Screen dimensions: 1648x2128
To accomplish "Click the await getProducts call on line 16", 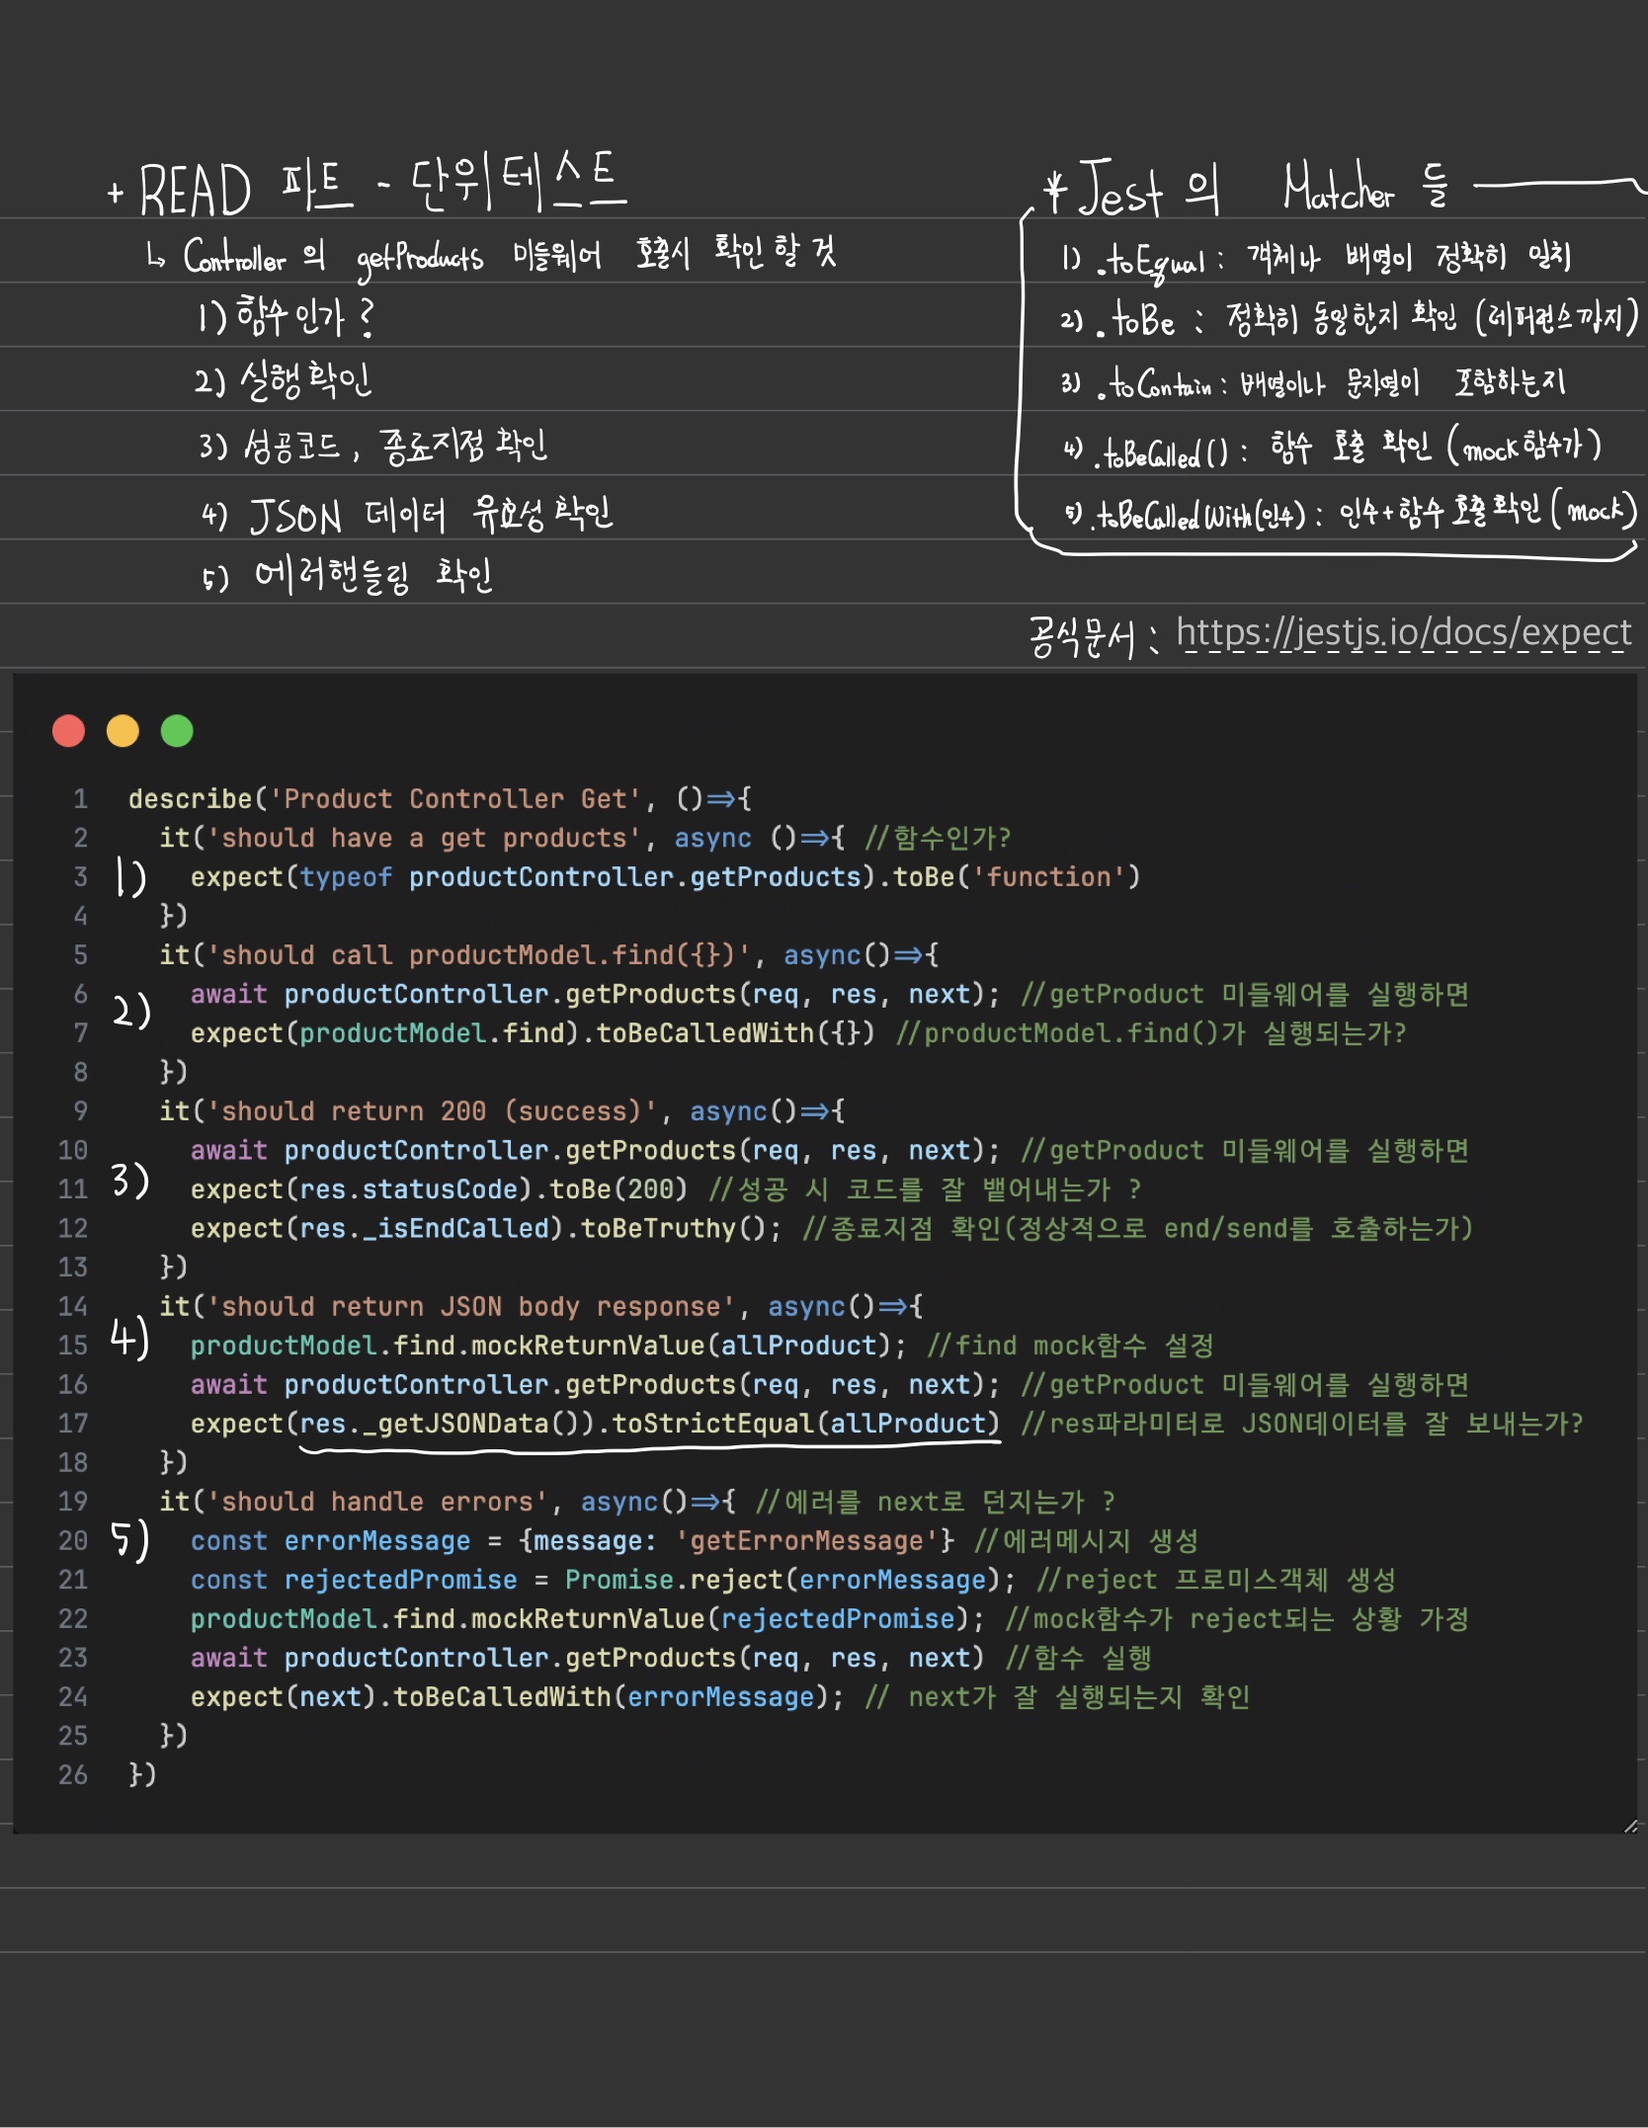I will [x=595, y=1384].
